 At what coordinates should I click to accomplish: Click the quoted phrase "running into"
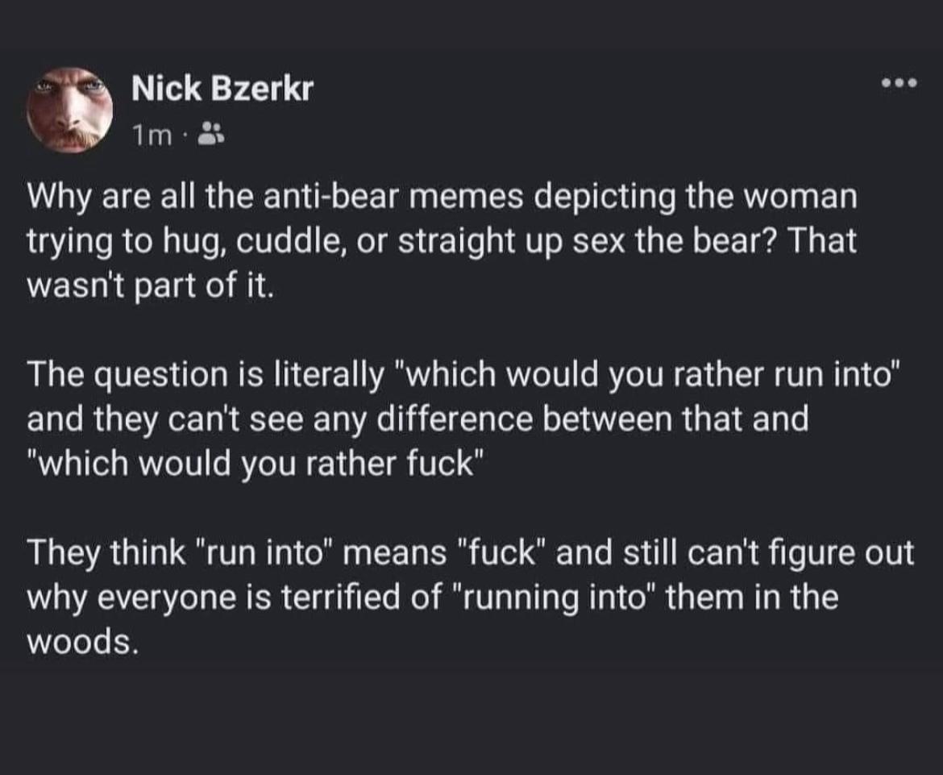pyautogui.click(x=552, y=597)
